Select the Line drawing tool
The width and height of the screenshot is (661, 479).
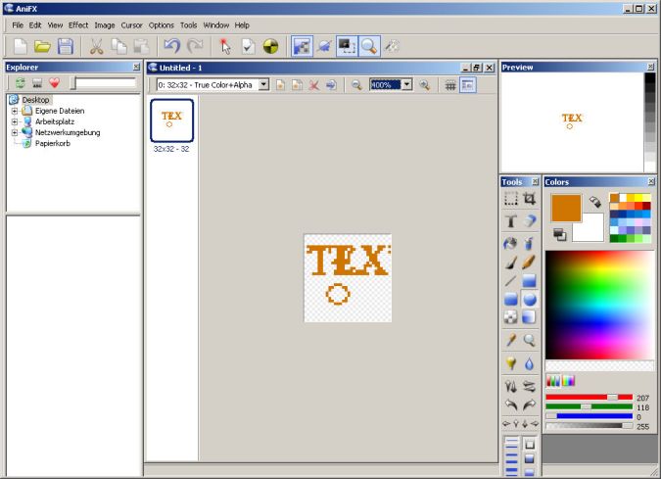pos(511,281)
